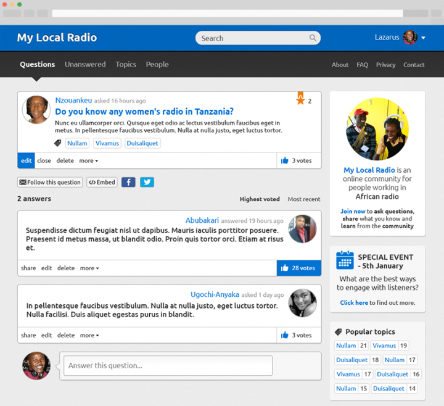The width and height of the screenshot is (444, 406).
Task: Open the Lazarus user dropdown arrow
Action: pyautogui.click(x=424, y=38)
